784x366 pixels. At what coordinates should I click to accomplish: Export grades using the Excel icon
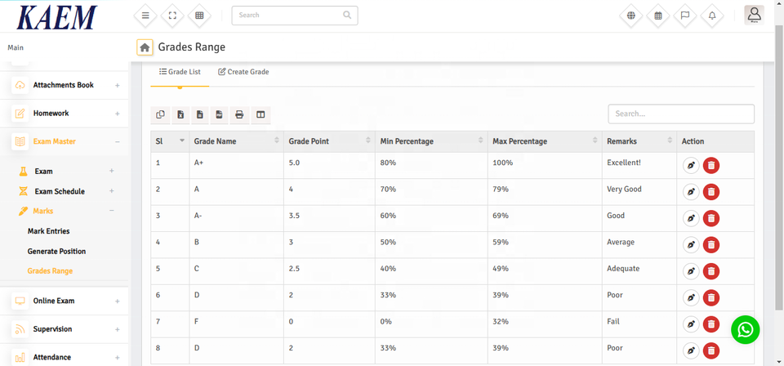[x=180, y=115]
